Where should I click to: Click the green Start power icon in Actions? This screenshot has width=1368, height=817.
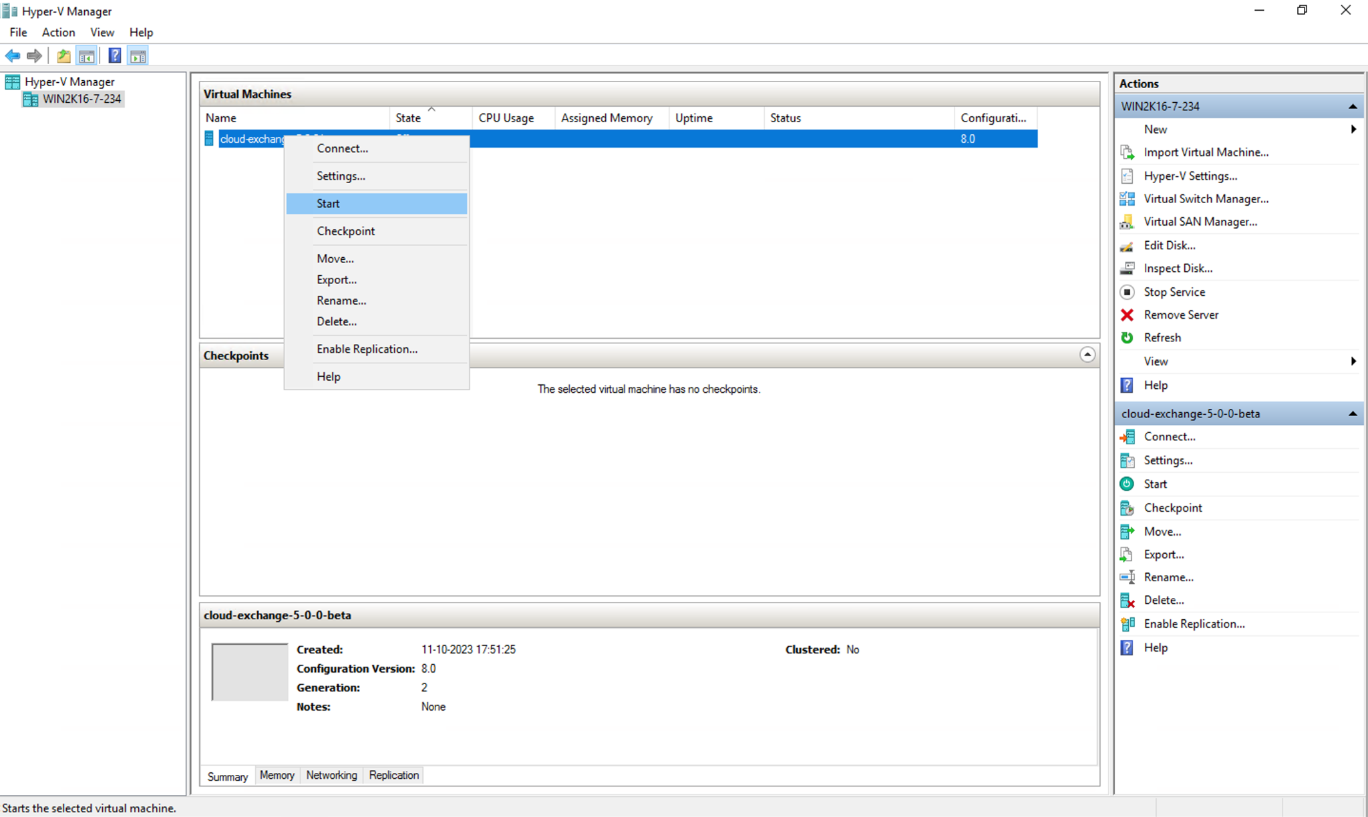tap(1128, 484)
